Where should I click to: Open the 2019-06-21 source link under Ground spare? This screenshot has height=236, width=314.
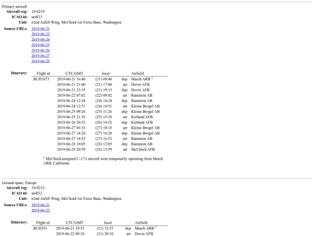coord(41,205)
